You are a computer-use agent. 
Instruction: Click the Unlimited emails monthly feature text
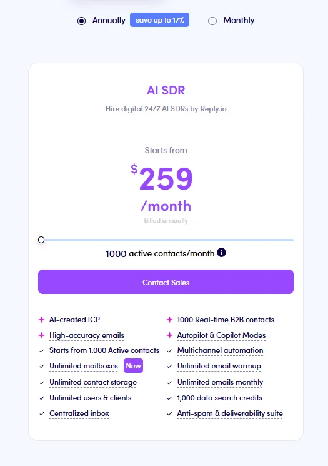pos(221,382)
